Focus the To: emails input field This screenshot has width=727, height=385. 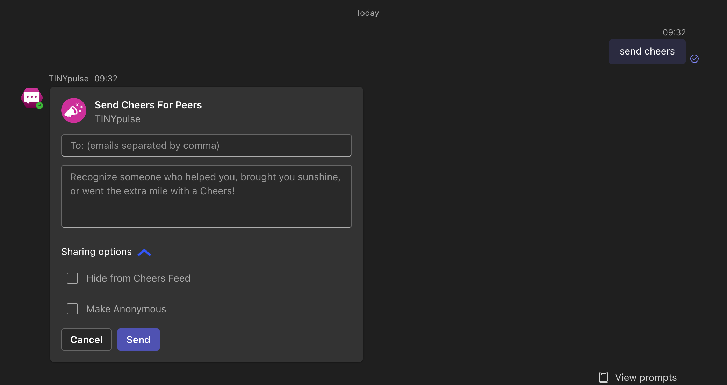tap(207, 145)
